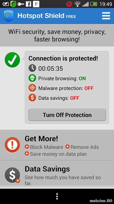Image resolution: width=114 pixels, height=204 pixels.
Task: Tap the Hotspot Shield logo icon
Action: (x=9, y=16)
